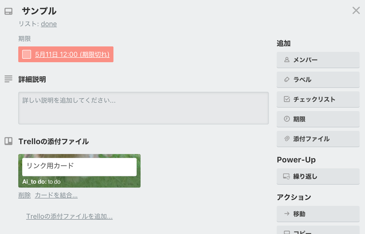Click the label tag icon in sidebar
Image resolution: width=365 pixels, height=234 pixels.
click(x=288, y=80)
